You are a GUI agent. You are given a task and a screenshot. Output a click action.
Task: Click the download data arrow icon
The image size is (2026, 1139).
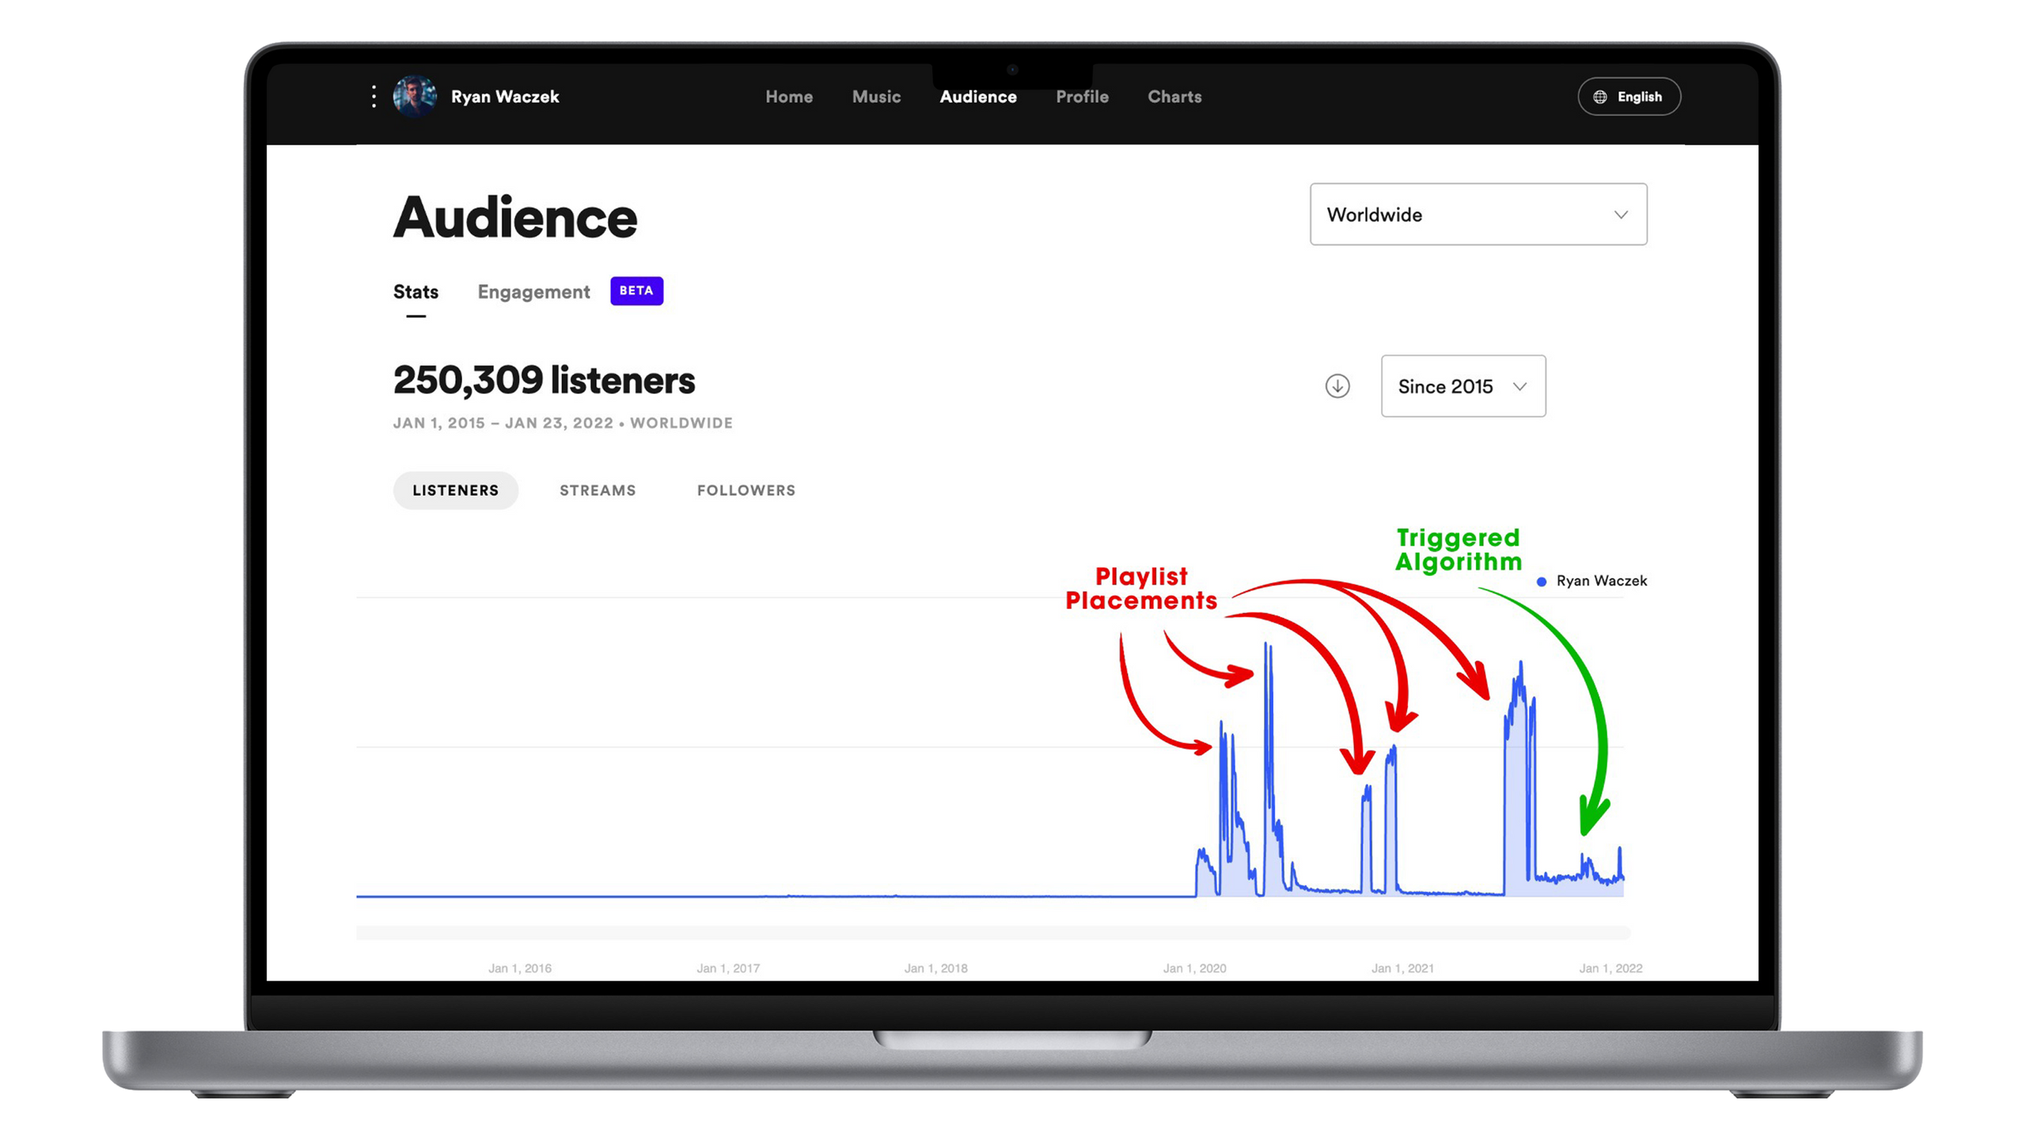pos(1337,386)
